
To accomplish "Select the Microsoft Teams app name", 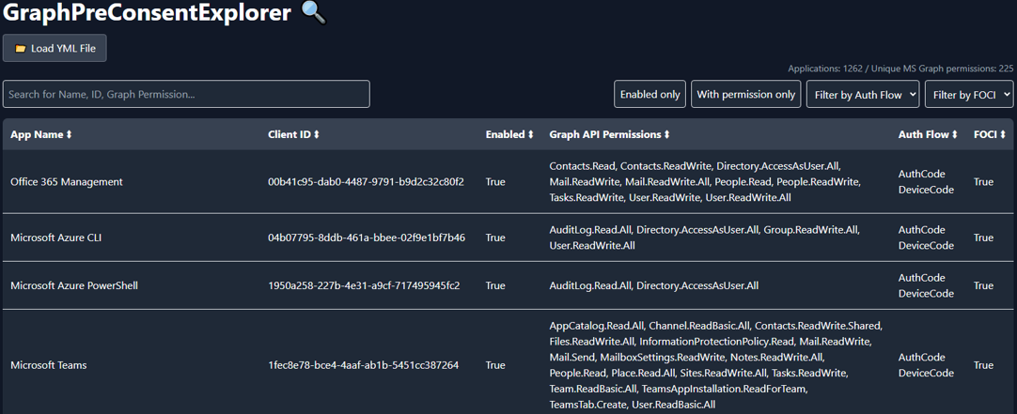I will (x=49, y=365).
